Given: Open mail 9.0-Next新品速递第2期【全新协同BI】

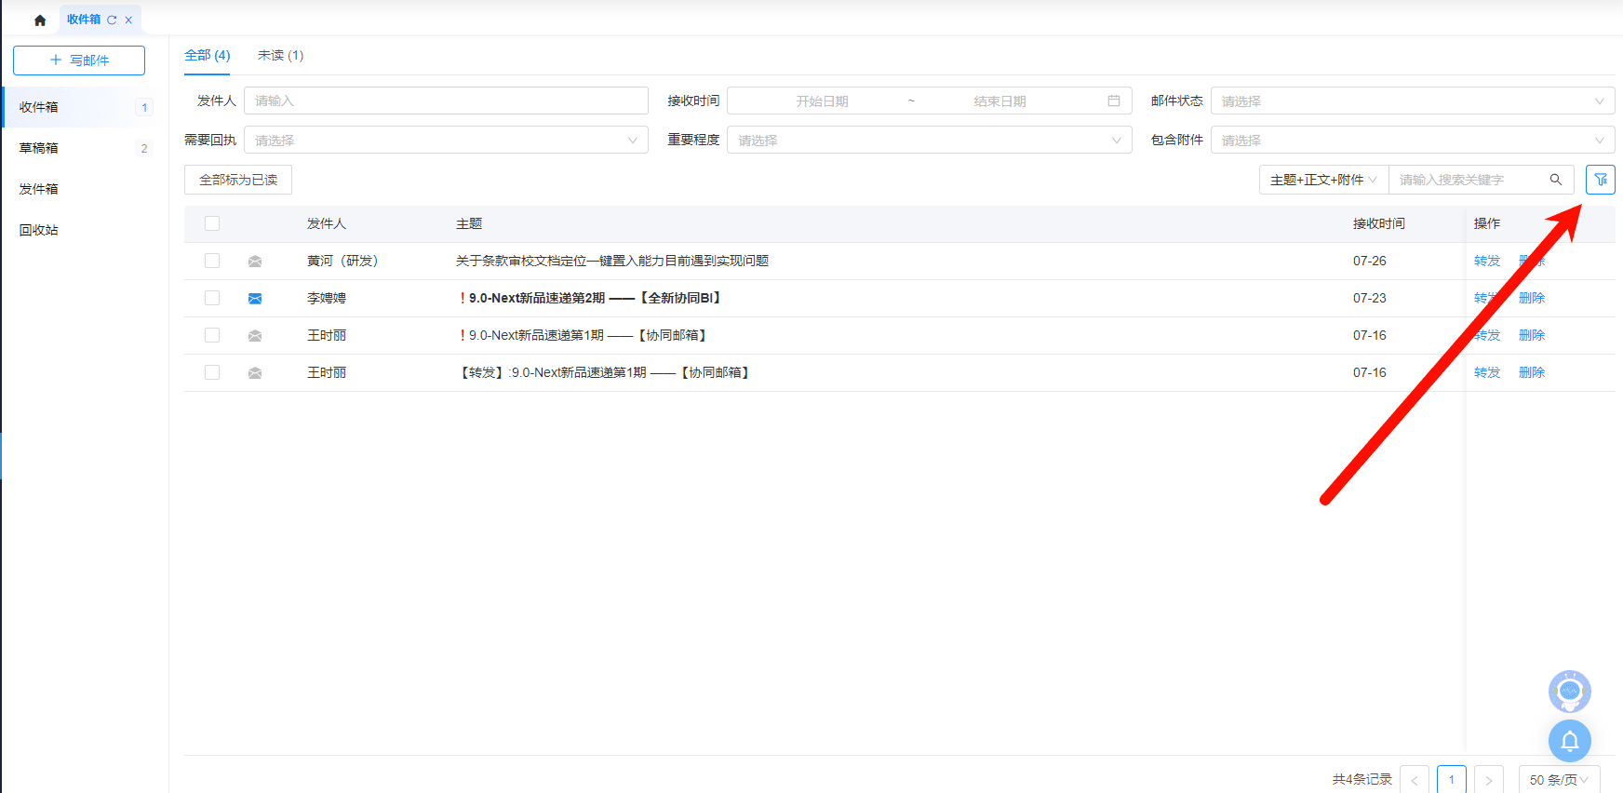Looking at the screenshot, I should tap(590, 298).
